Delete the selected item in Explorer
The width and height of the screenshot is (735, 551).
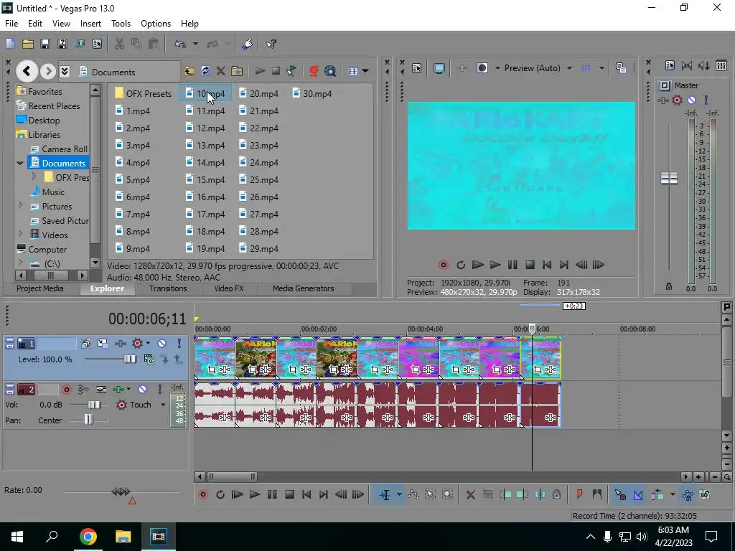click(x=221, y=71)
